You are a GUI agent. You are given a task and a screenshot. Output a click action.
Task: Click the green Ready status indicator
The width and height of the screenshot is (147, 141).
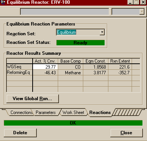(x=80, y=43)
